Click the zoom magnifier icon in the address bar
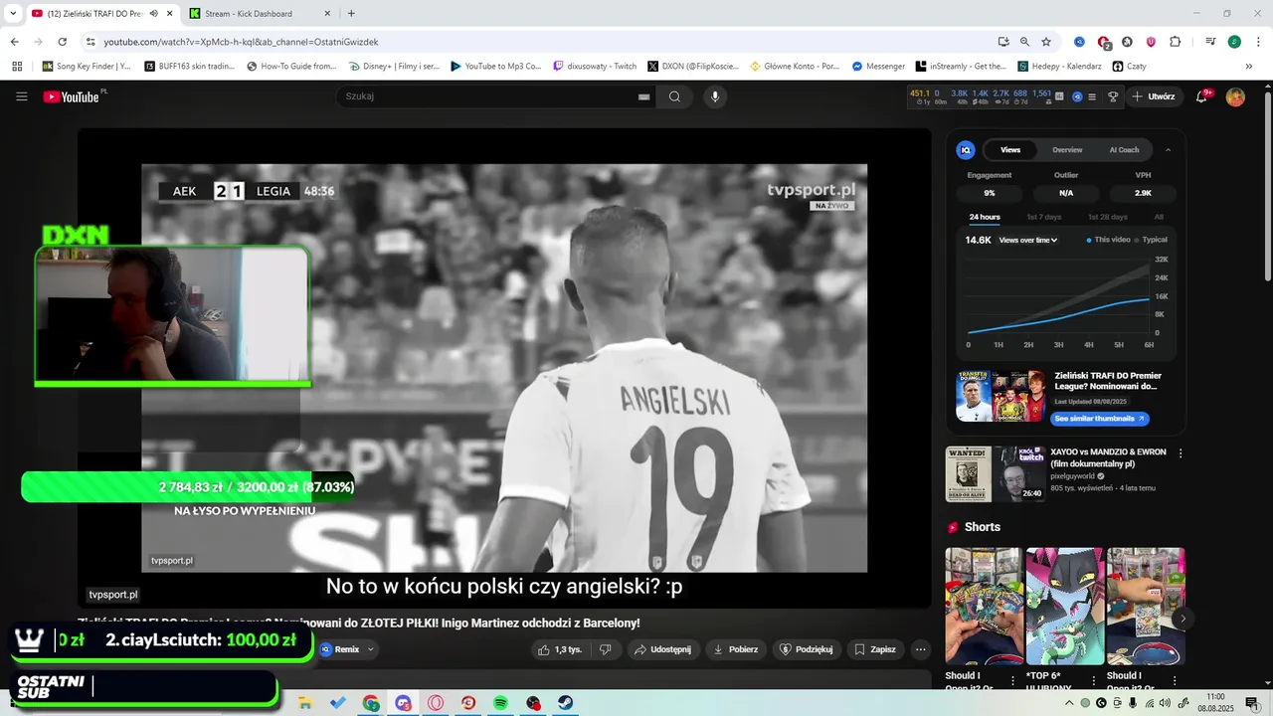Image resolution: width=1273 pixels, height=716 pixels. click(x=1024, y=42)
